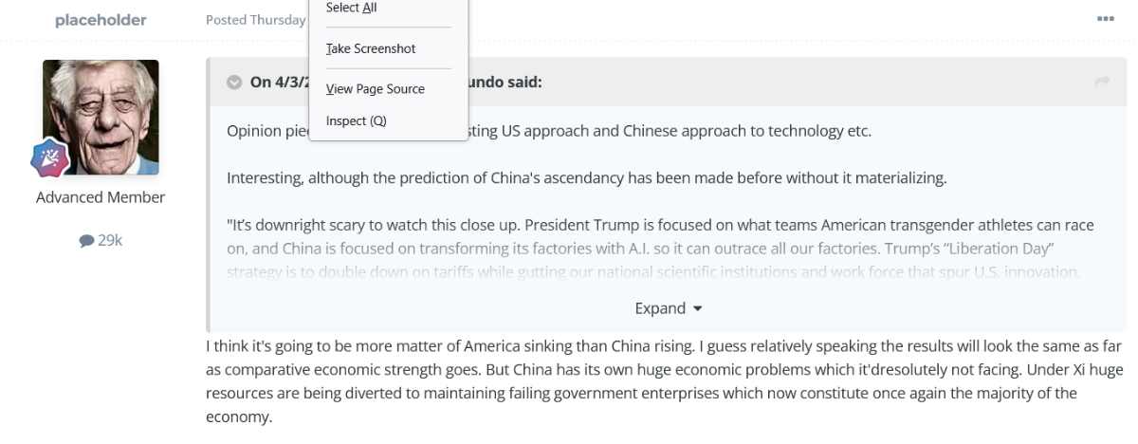
Task: Click the share arrow in the quote header
Action: [x=1102, y=83]
